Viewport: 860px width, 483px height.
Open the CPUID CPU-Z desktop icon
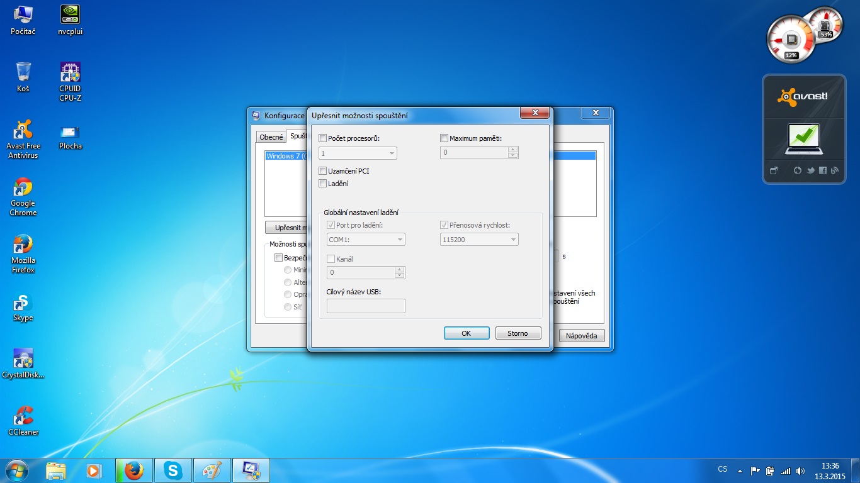click(70, 74)
